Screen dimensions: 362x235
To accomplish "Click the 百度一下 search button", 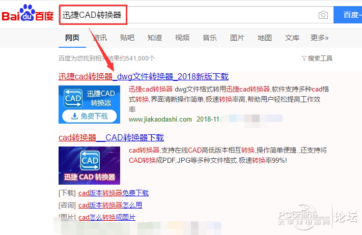I will click(348, 15).
